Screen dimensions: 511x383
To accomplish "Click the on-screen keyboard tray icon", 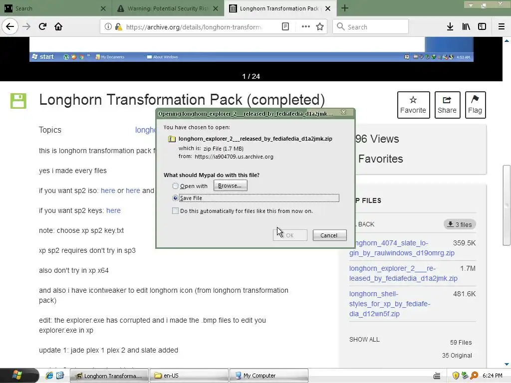I will (x=437, y=376).
